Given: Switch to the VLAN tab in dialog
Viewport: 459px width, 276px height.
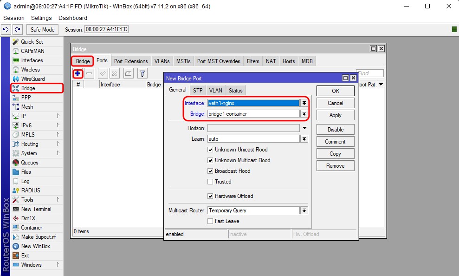Looking at the screenshot, I should click(x=215, y=91).
